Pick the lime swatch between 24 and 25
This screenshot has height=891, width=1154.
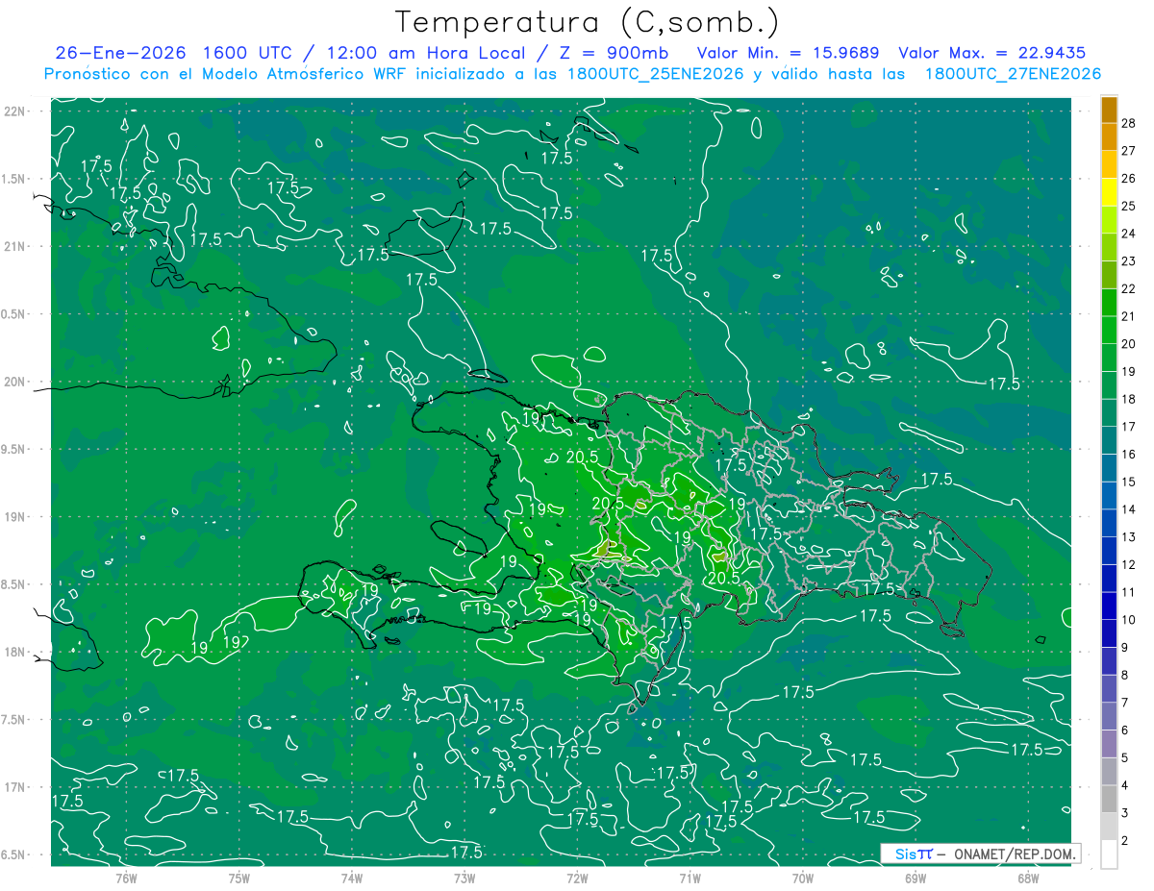pos(1109,220)
